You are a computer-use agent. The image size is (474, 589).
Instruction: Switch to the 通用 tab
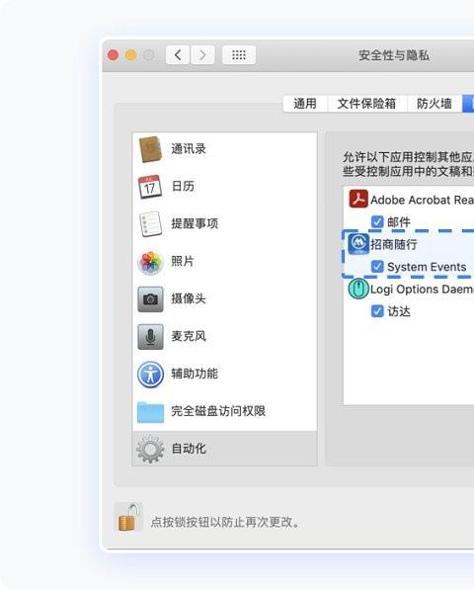tap(305, 104)
